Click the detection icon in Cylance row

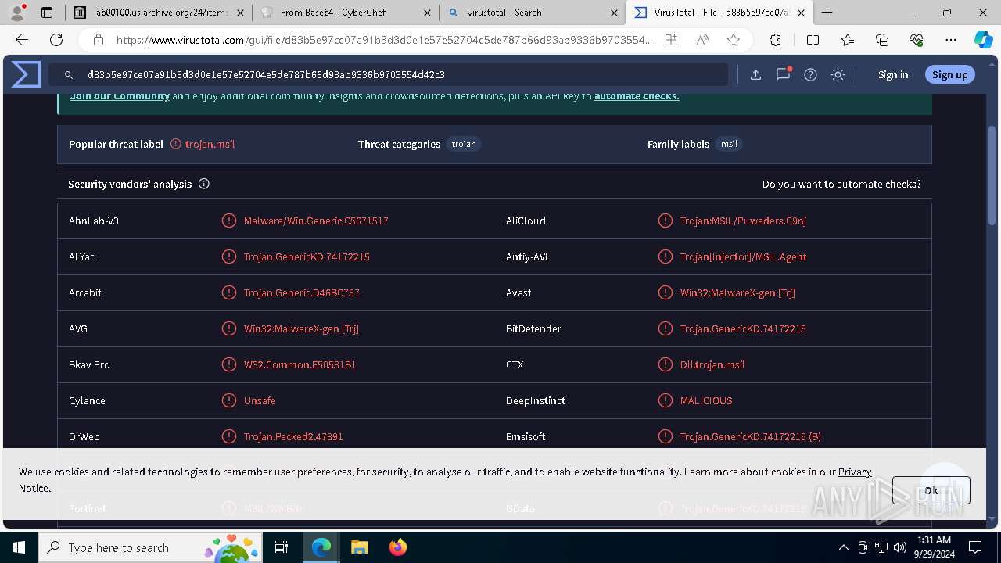(x=229, y=401)
